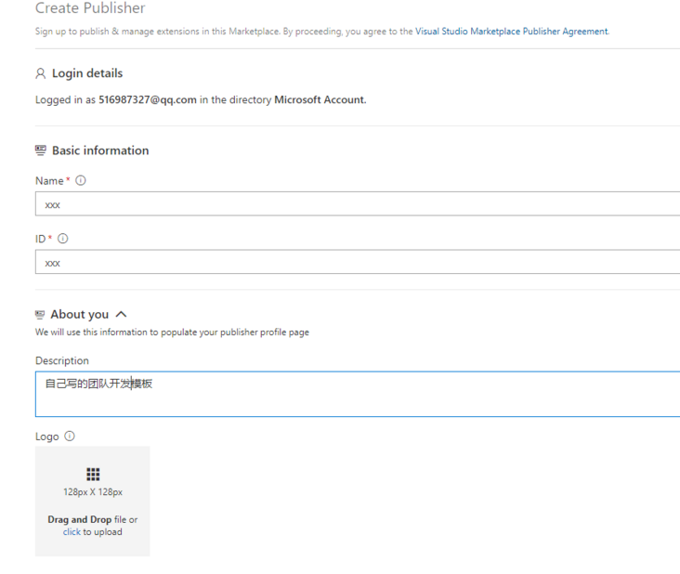Click the Description field label
The image size is (680, 574).
(62, 360)
